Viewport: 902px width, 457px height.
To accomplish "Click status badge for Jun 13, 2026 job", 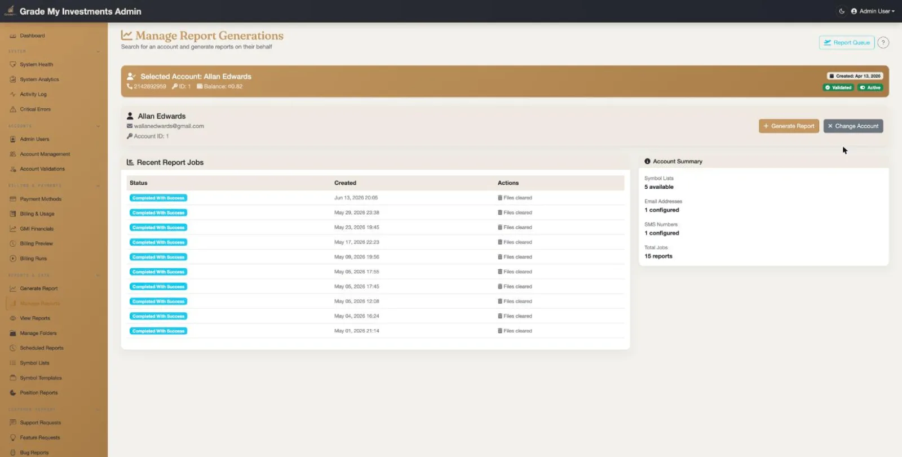I will coord(158,198).
